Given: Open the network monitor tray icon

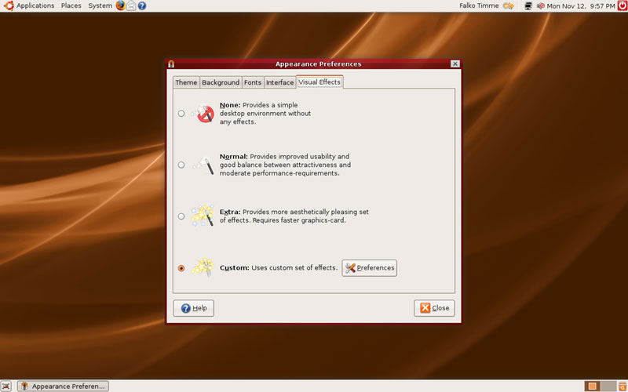Looking at the screenshot, I should (528, 5).
